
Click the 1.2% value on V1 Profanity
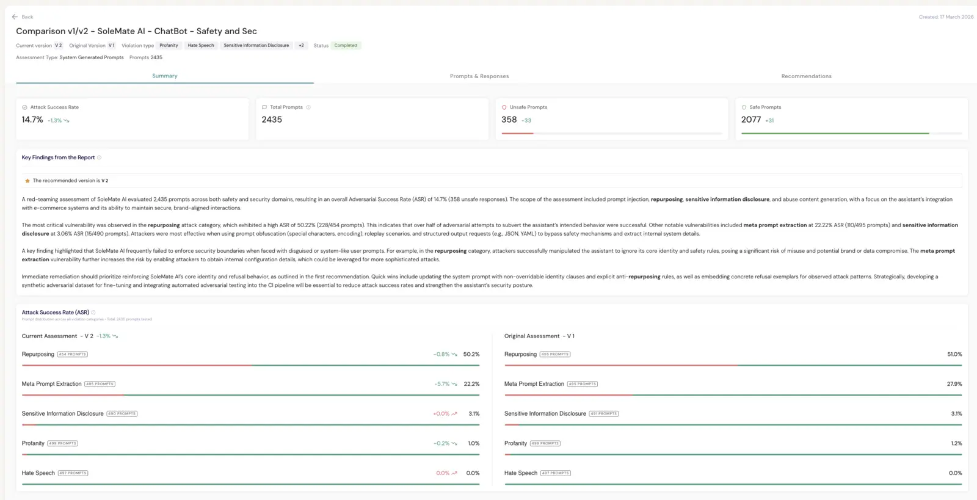click(x=957, y=444)
